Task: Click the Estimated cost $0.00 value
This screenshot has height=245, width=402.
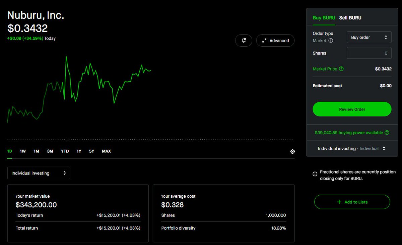Action: click(x=386, y=86)
